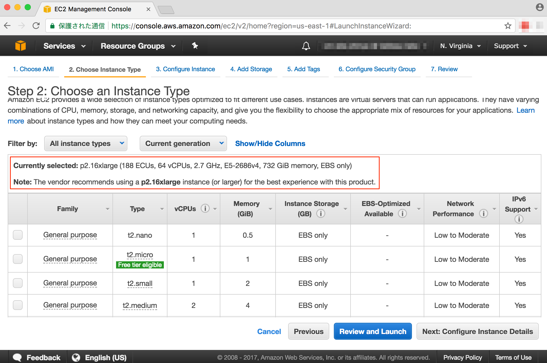Click the vCPUs column sort arrow

pos(215,209)
